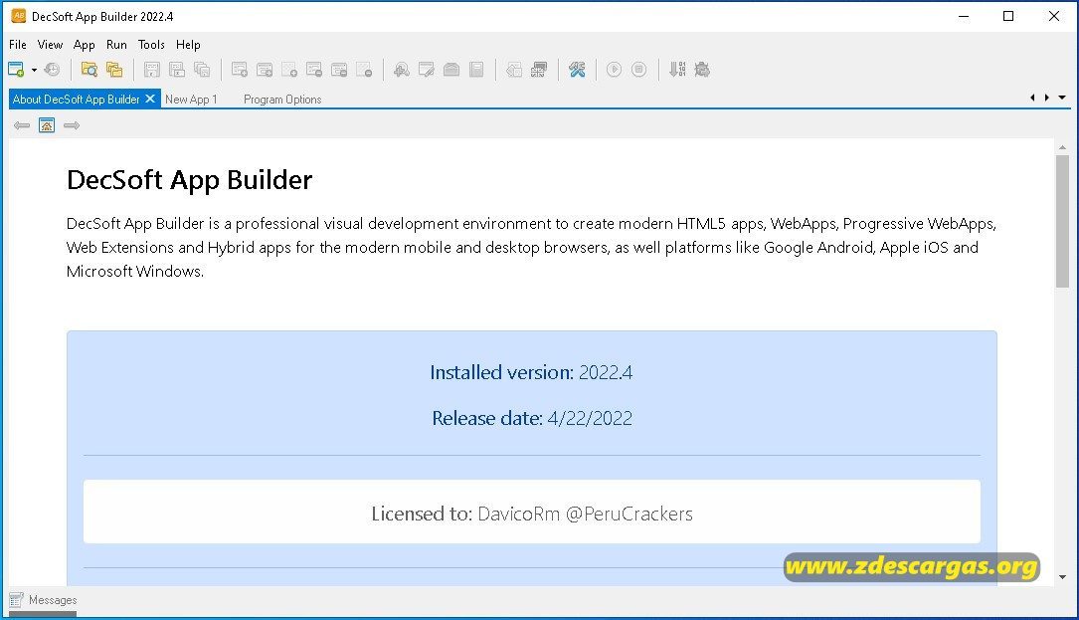Switch to the Program Options tab

[282, 100]
